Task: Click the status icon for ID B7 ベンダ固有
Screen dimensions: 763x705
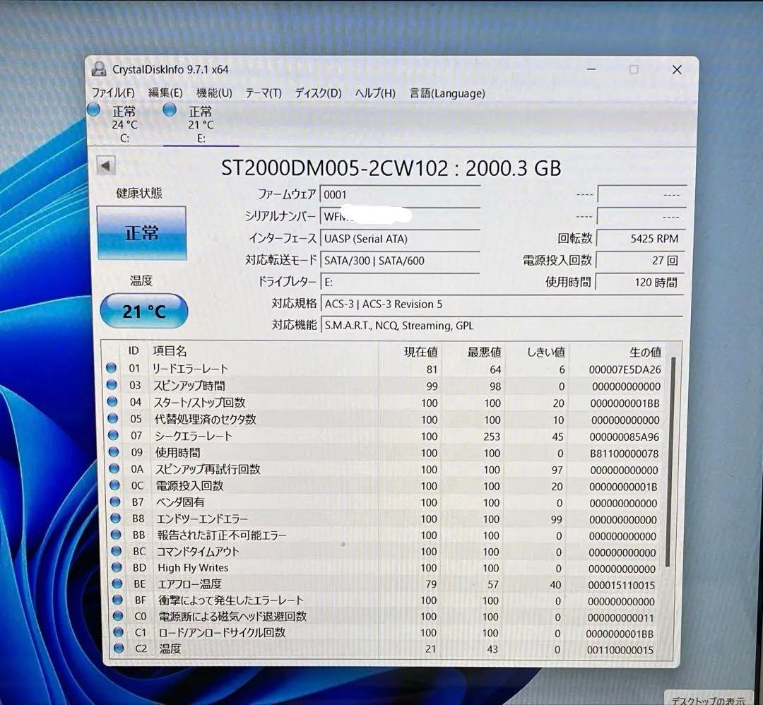Action: pyautogui.click(x=115, y=501)
